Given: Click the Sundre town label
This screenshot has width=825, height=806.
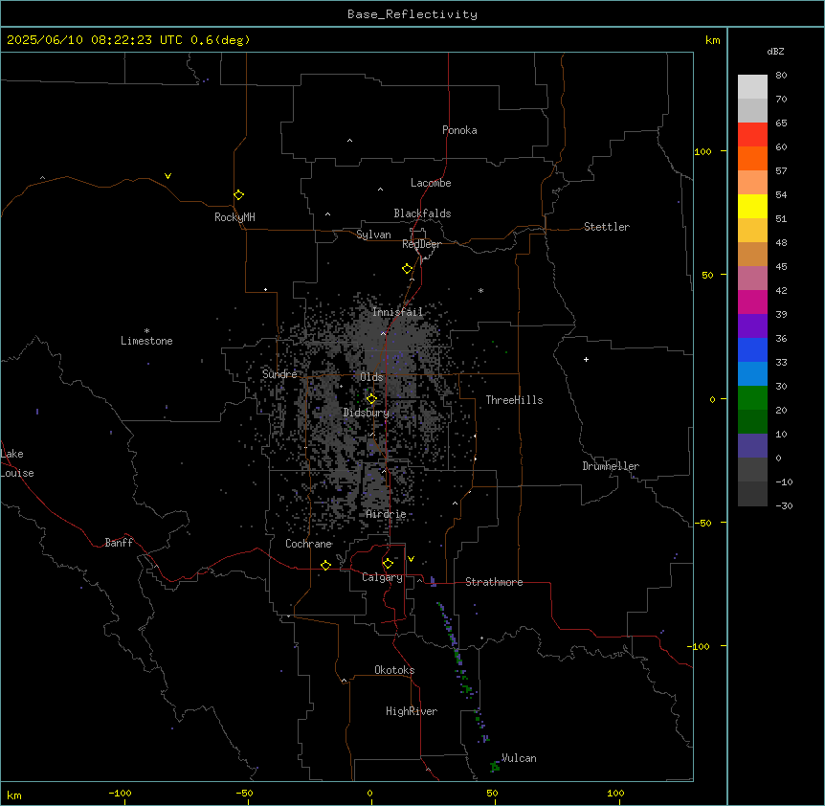Looking at the screenshot, I should pos(279,374).
